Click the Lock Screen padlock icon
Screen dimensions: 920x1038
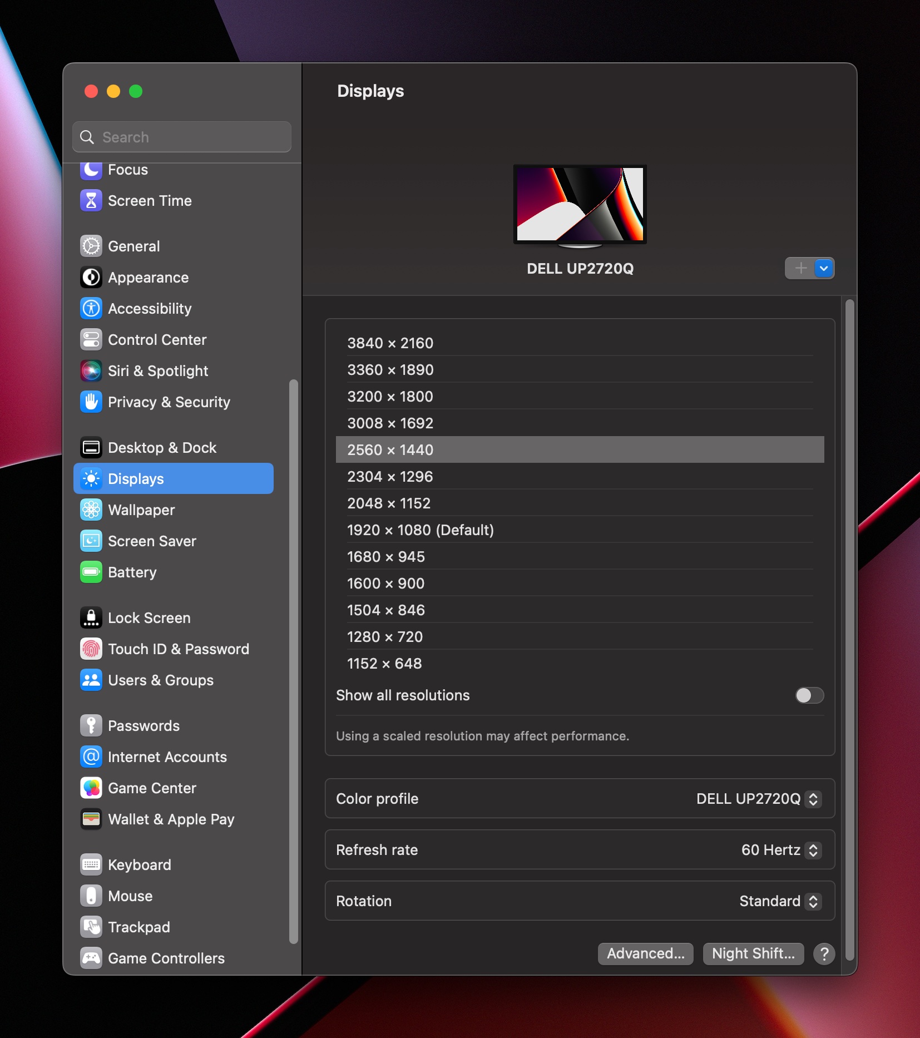(91, 618)
